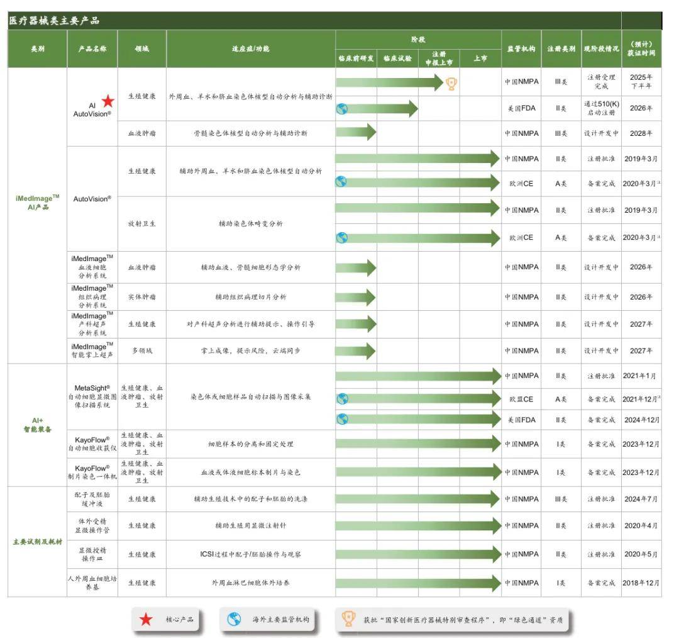Select the 产品名称 column header
This screenshot has height=638, width=679.
[x=92, y=48]
